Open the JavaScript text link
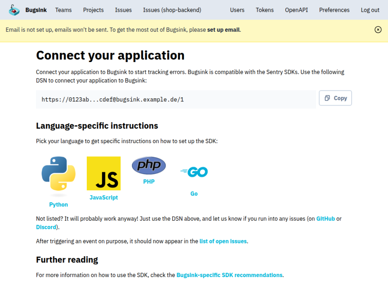 tap(104, 198)
